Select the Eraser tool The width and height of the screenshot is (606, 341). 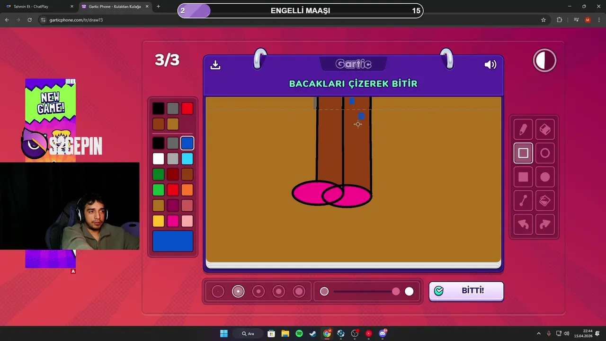545,129
